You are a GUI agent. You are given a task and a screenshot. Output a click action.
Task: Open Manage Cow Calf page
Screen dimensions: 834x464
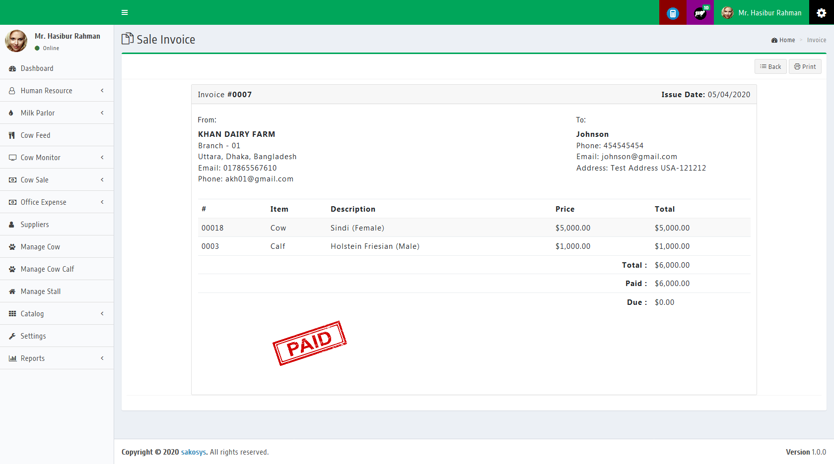coord(47,269)
